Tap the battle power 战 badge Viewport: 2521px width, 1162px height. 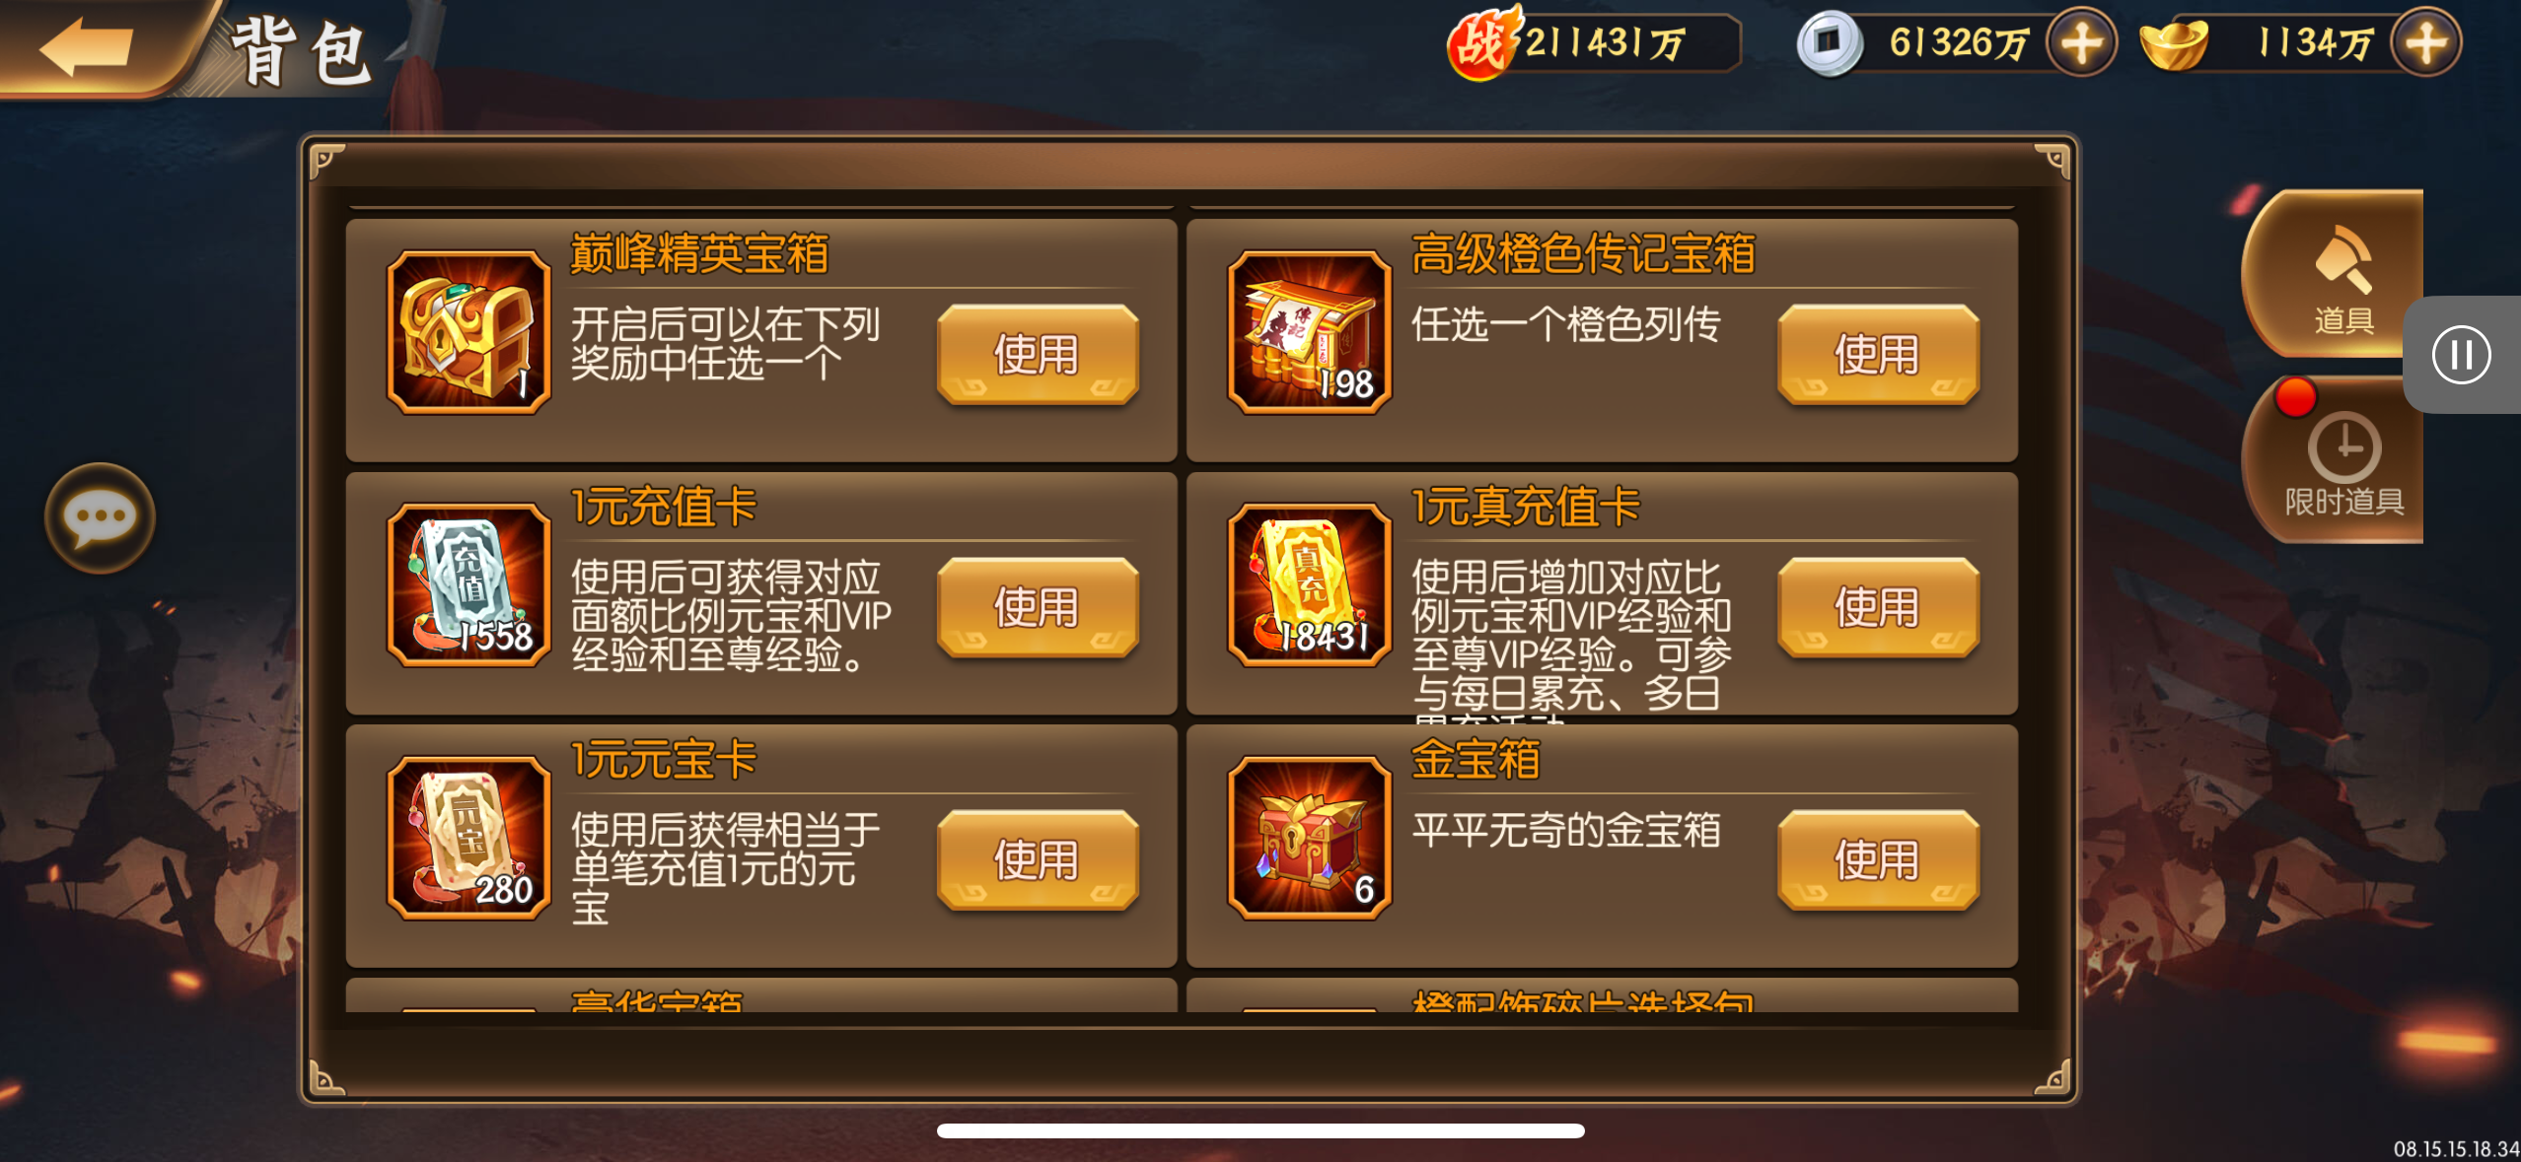[x=1483, y=43]
